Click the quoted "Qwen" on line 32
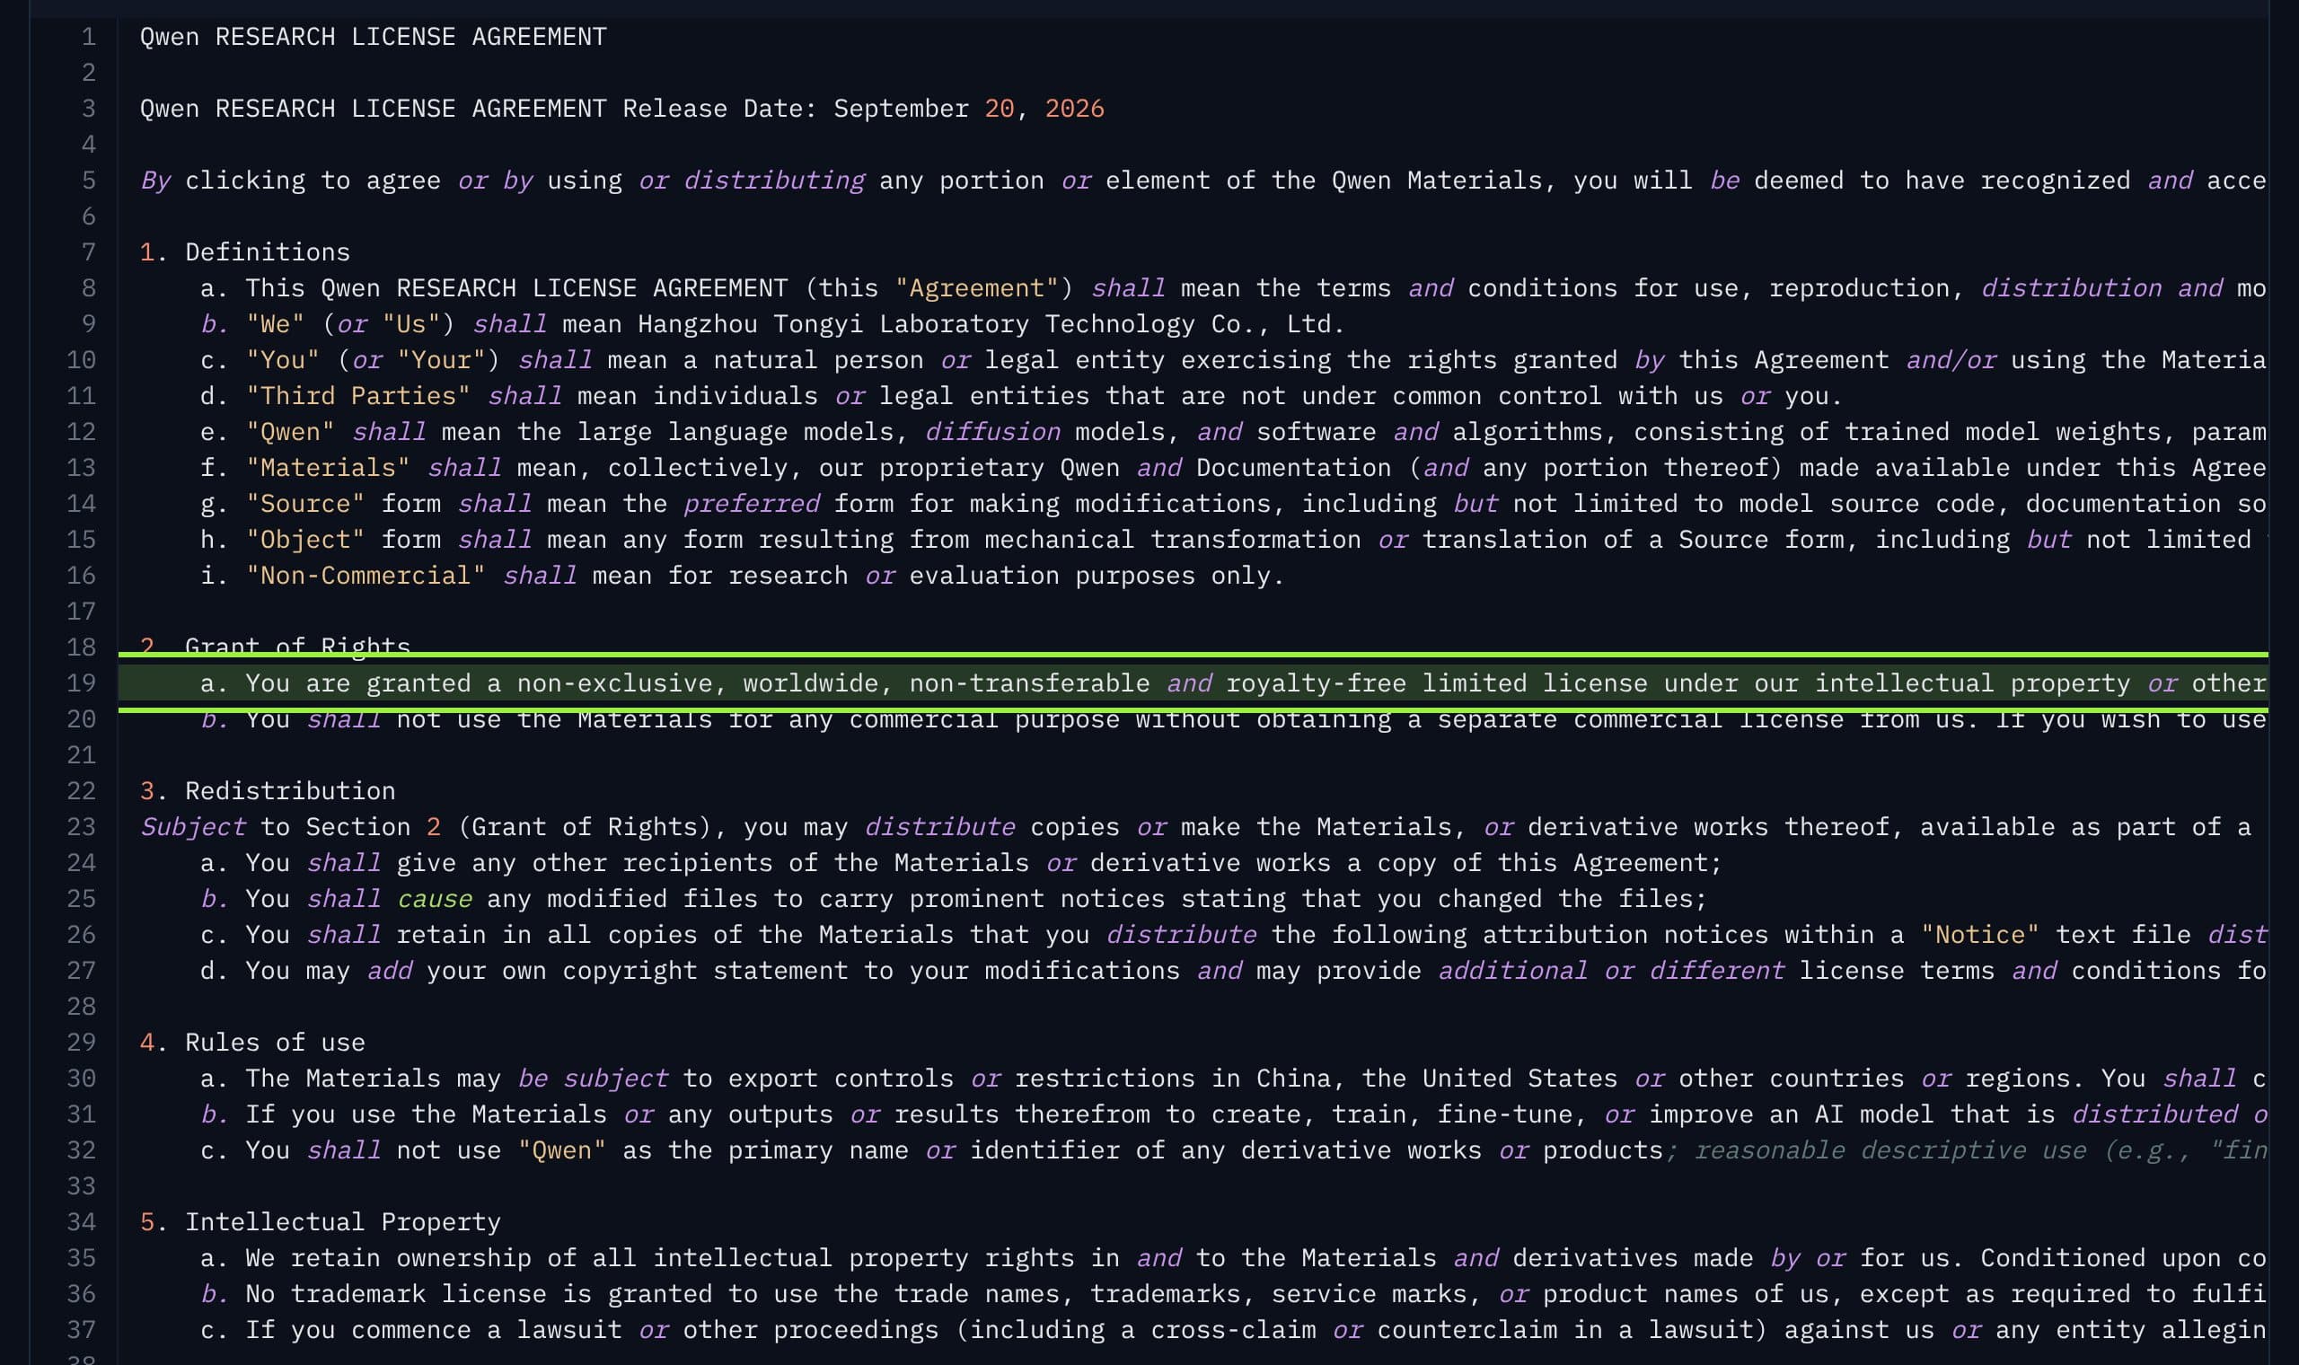Screen dimensions: 2299x1365 point(562,1149)
